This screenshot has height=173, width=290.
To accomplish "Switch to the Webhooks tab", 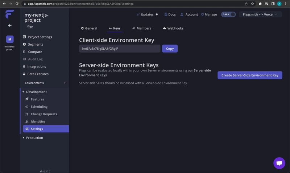I will [173, 28].
